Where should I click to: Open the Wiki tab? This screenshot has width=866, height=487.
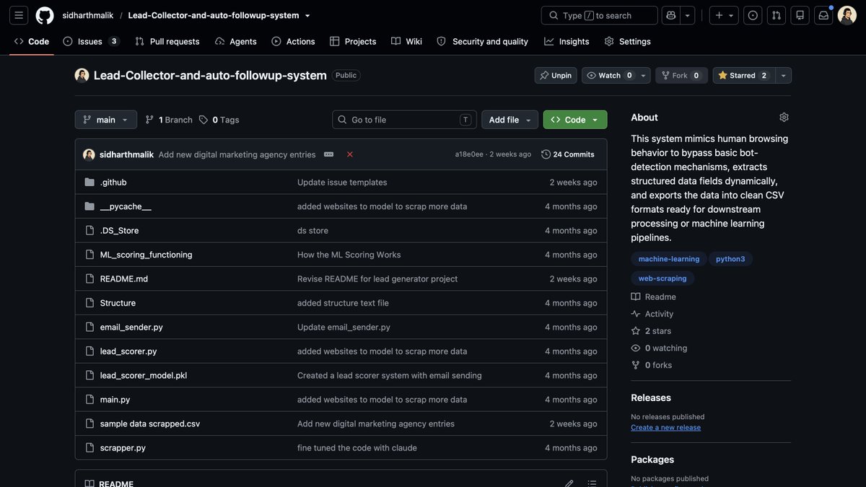point(406,41)
